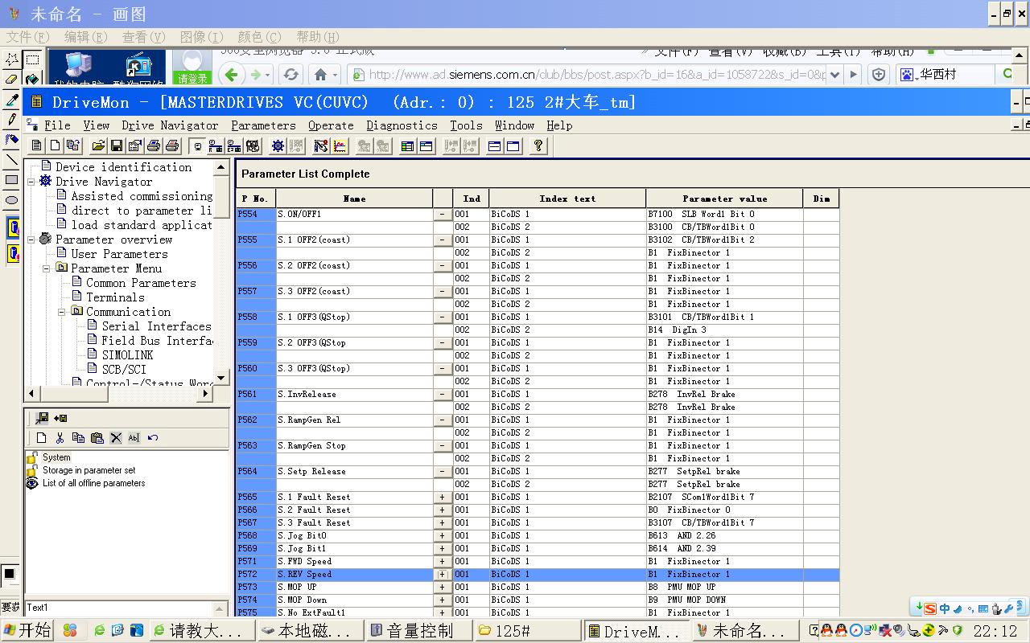Collapse the Communication tree node
This screenshot has width=1030, height=643.
(x=62, y=312)
